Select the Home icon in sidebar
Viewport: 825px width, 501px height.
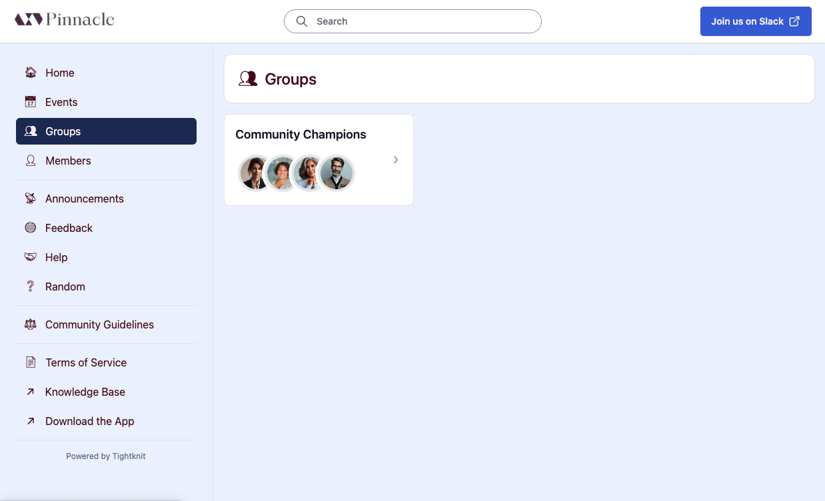31,72
